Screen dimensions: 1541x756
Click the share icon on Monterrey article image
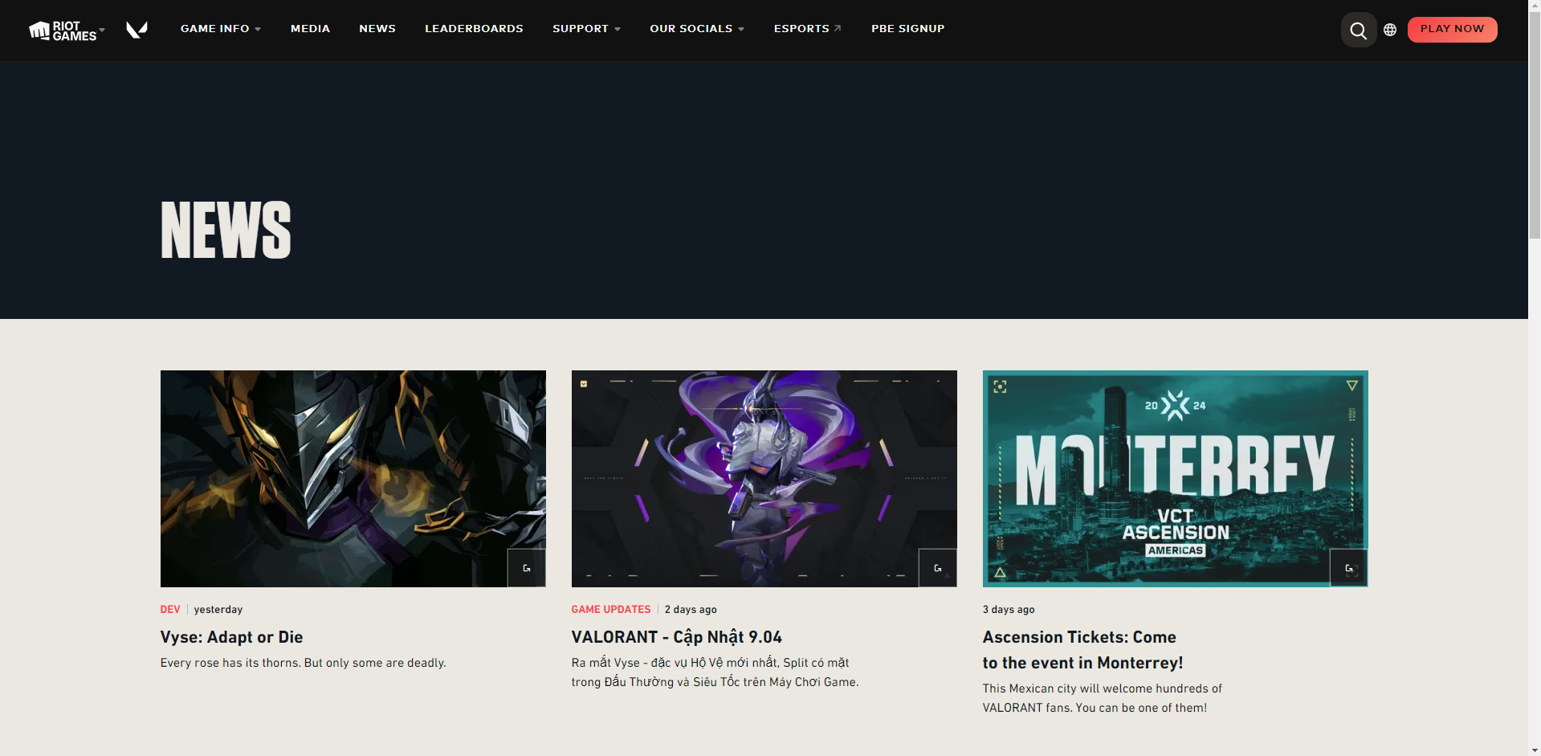(x=1349, y=568)
